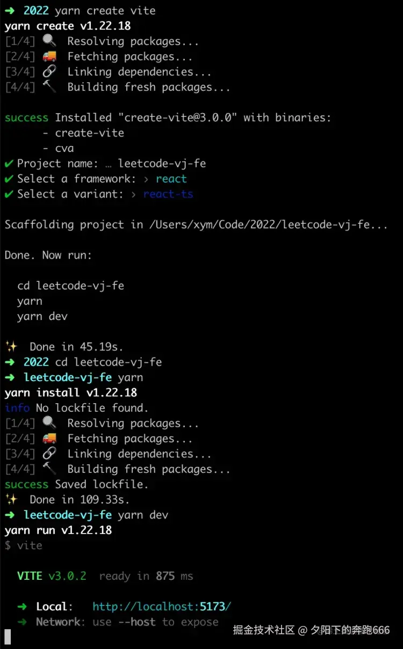Click the --host option text
The height and width of the screenshot is (649, 403).
[x=137, y=622]
